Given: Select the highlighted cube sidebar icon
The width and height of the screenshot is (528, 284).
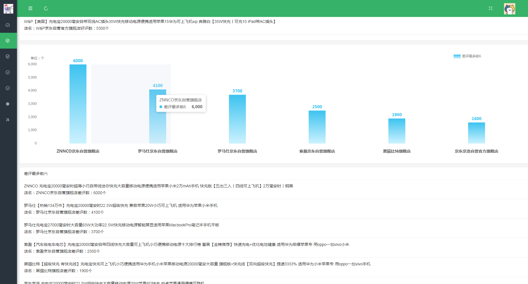Looking at the screenshot, I should click(8, 41).
